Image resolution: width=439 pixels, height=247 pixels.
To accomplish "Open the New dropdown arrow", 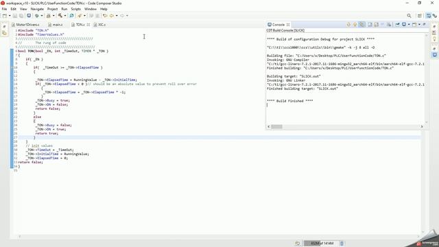I will pyautogui.click(x=10, y=16).
